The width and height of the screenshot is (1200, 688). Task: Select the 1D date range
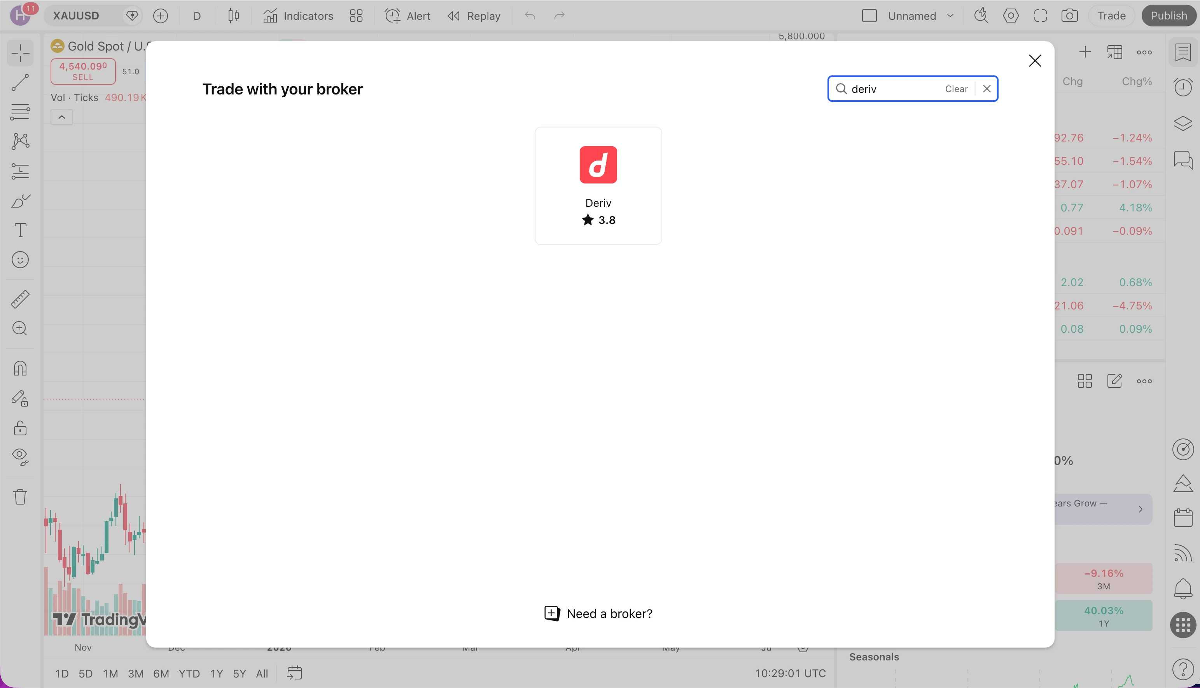pos(62,673)
